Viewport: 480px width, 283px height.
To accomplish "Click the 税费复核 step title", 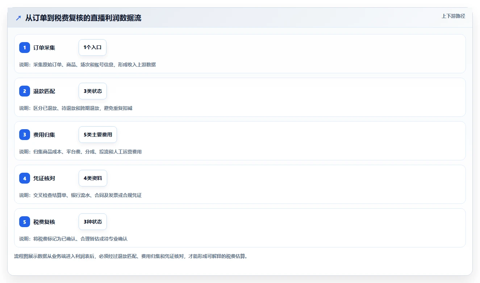I will click(44, 222).
